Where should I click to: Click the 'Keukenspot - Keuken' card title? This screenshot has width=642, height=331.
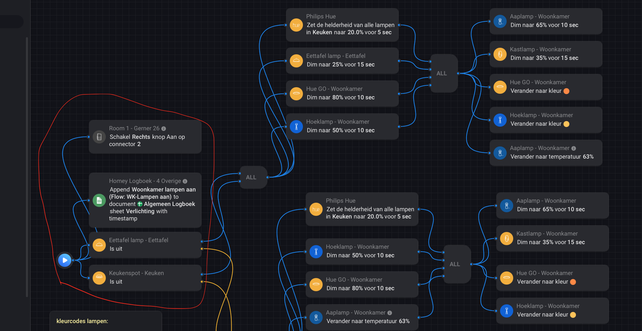[136, 273]
